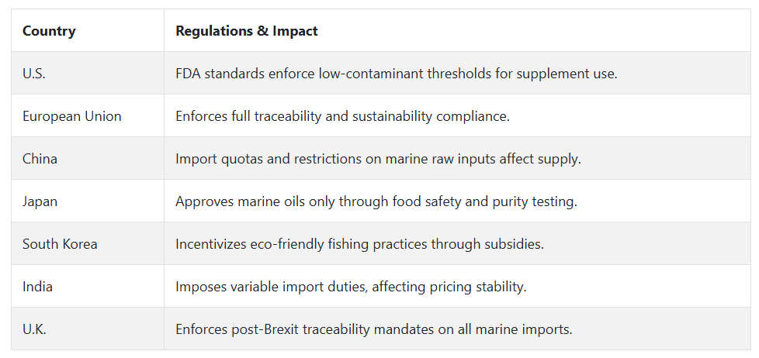Click the marine oils purity testing text

pos(376,201)
